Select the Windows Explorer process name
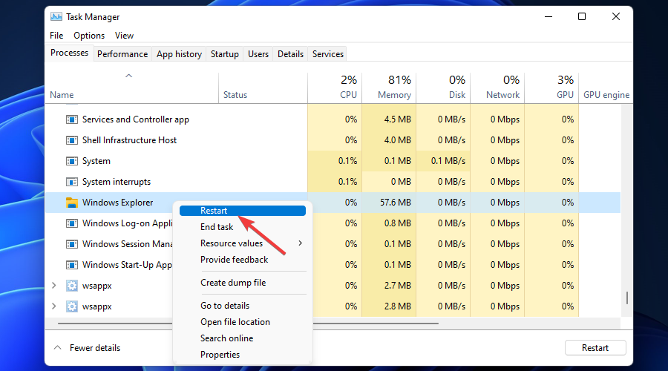Image resolution: width=668 pixels, height=371 pixels. 117,203
